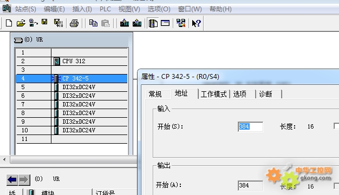This screenshot has width=339, height=195.
Task: Open the 视图(V) menu
Action: pyautogui.click(x=129, y=9)
